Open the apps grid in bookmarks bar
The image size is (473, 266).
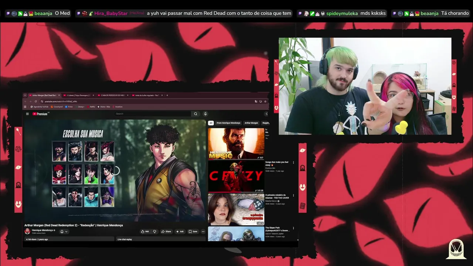(25, 107)
